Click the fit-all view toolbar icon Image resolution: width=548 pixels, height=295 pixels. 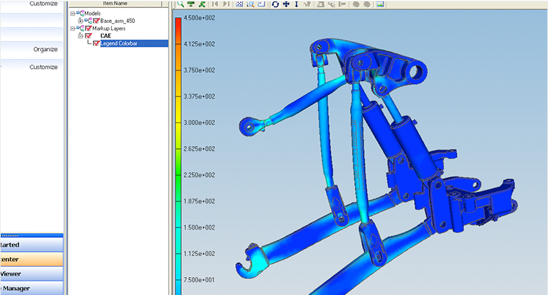tap(239, 4)
